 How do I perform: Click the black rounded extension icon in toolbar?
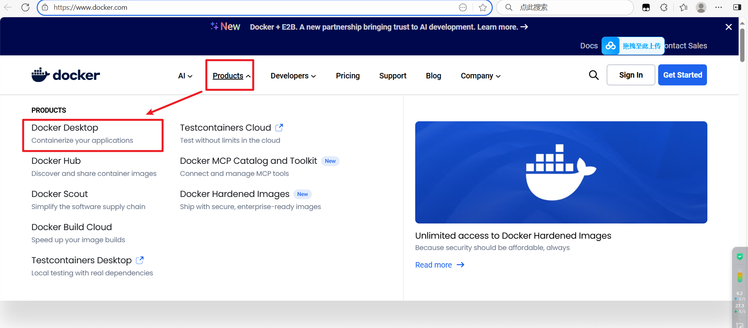[646, 7]
